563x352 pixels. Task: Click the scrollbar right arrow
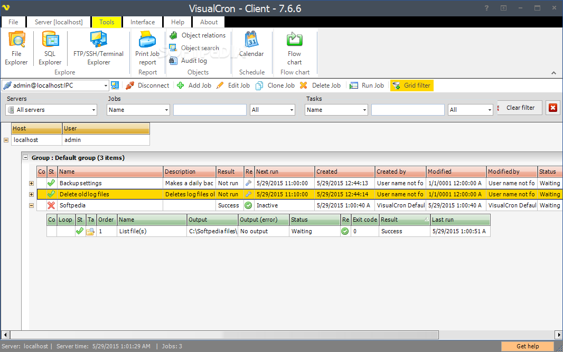coord(559,335)
